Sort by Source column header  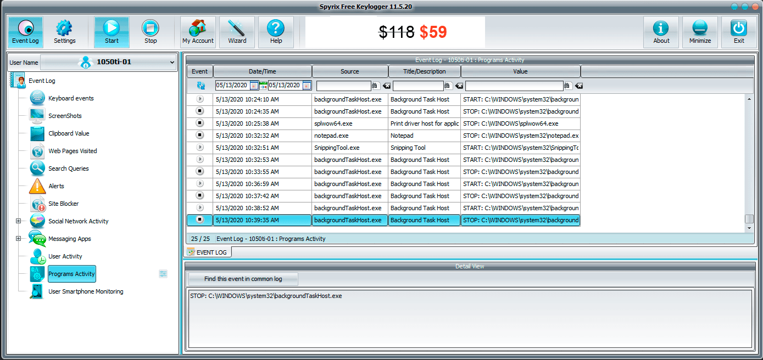350,71
